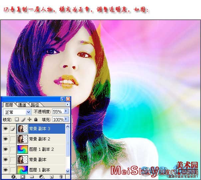The height and width of the screenshot is (180, 201).
Task: Switch to the 图层 tab
Action: [x=9, y=105]
